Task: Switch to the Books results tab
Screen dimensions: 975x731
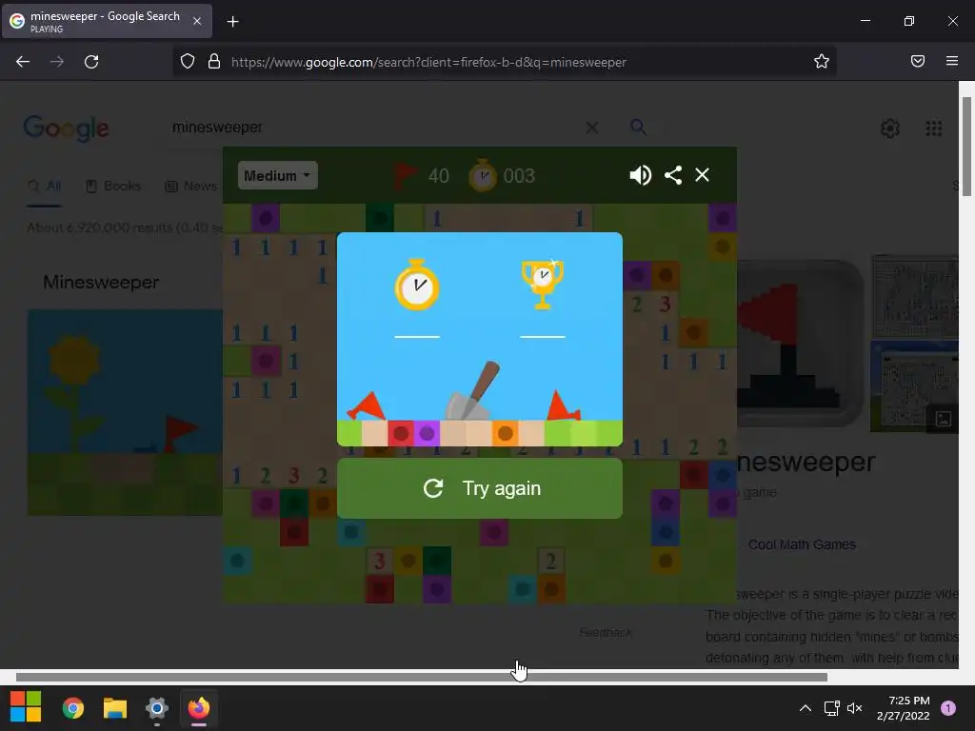Action: (x=113, y=186)
